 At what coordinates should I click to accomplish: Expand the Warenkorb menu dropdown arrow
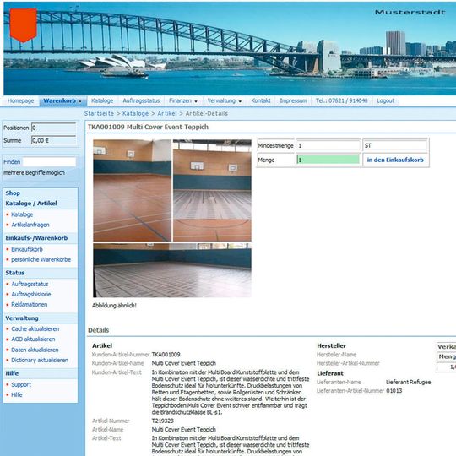80,101
